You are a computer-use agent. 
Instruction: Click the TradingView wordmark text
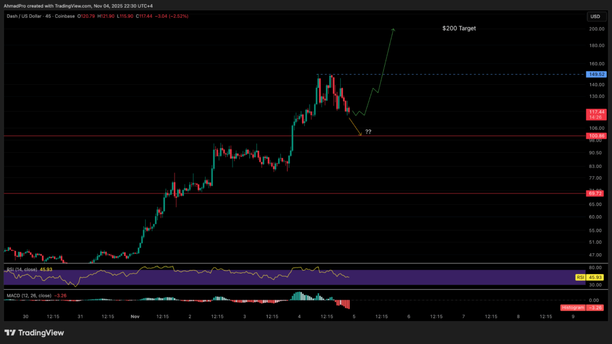click(41, 333)
